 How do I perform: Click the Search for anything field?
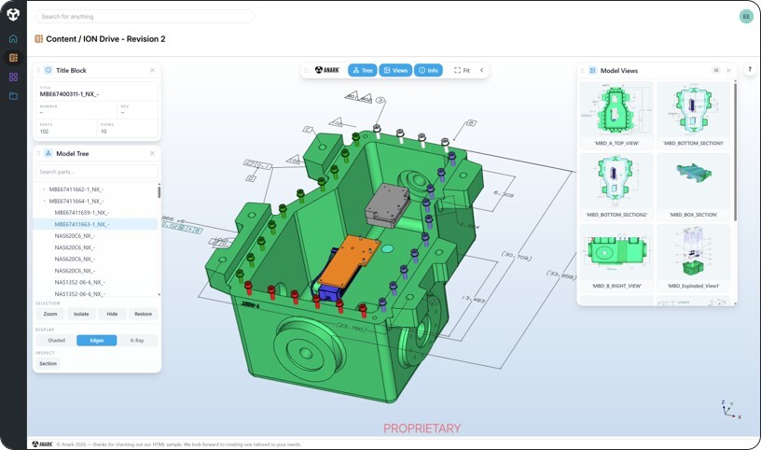coord(145,17)
